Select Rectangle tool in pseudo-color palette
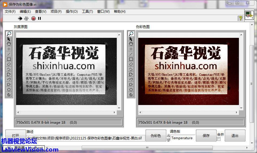This screenshot has height=153, width=257. [131, 59]
